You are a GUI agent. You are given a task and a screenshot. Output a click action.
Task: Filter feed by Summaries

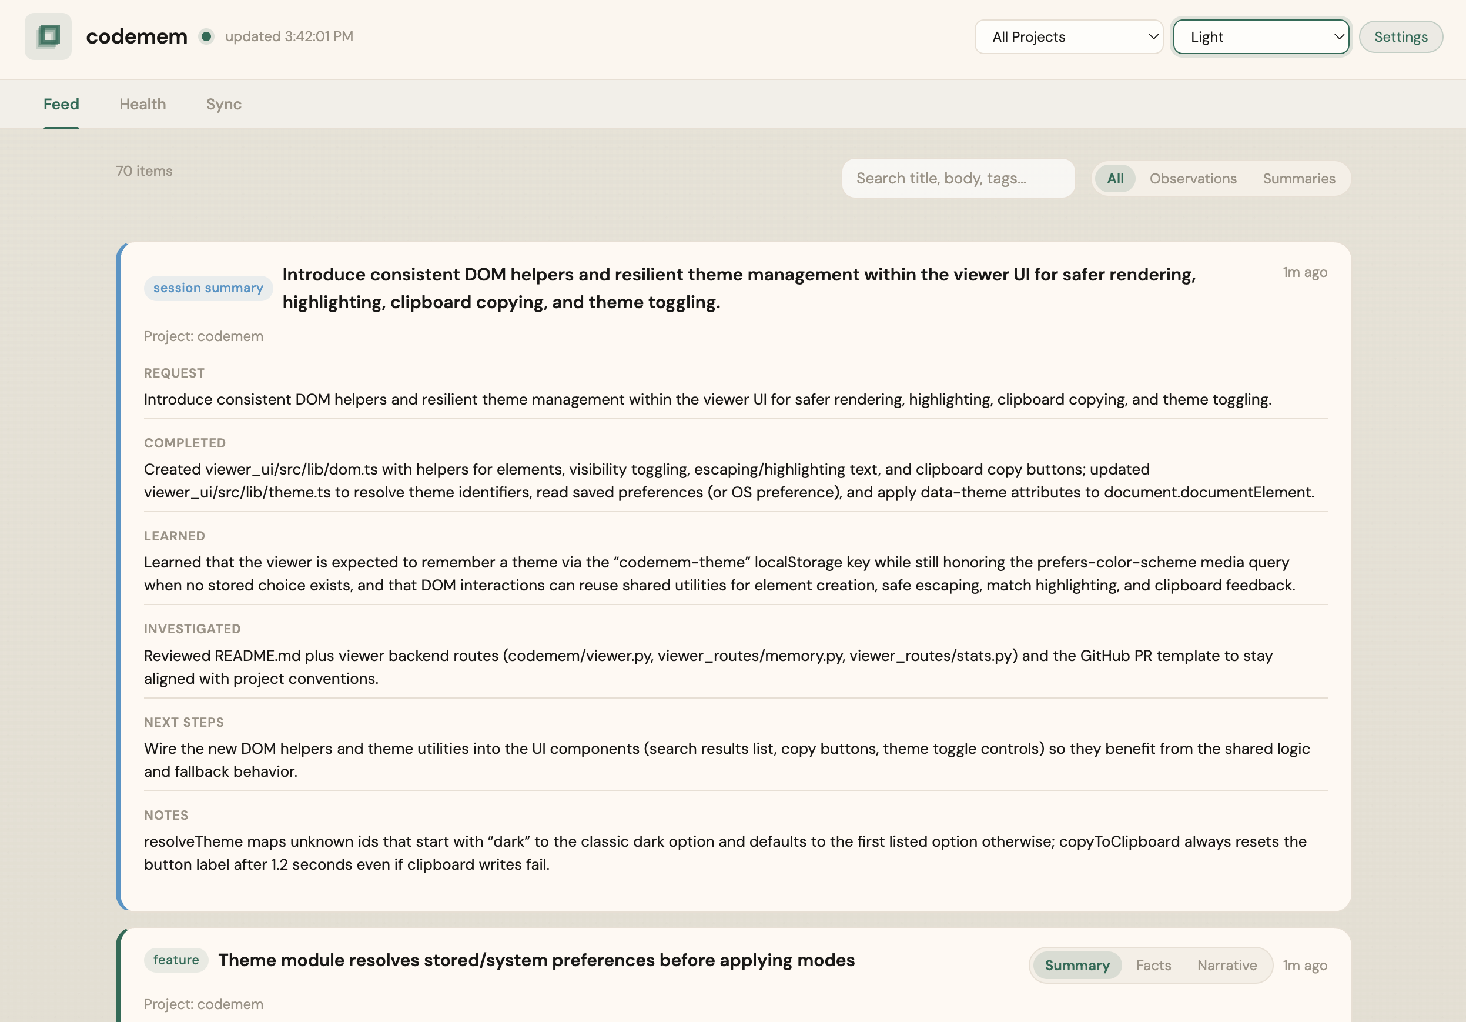(1298, 179)
